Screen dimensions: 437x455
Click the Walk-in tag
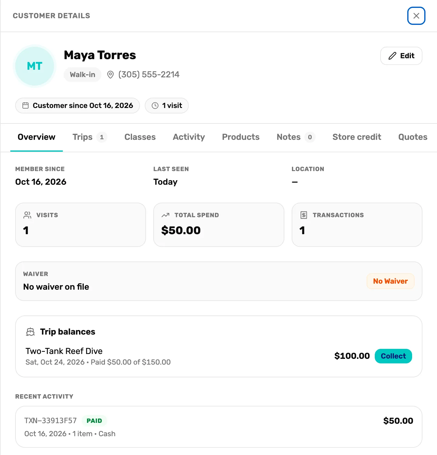coord(83,75)
